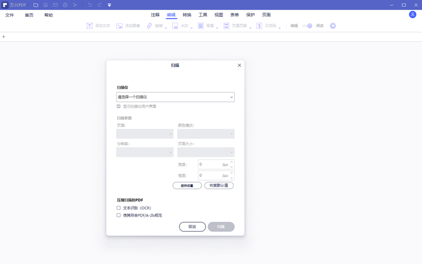Click the hexagon settings icon in toolbar
Screen dimensions: 422x264
333,25
